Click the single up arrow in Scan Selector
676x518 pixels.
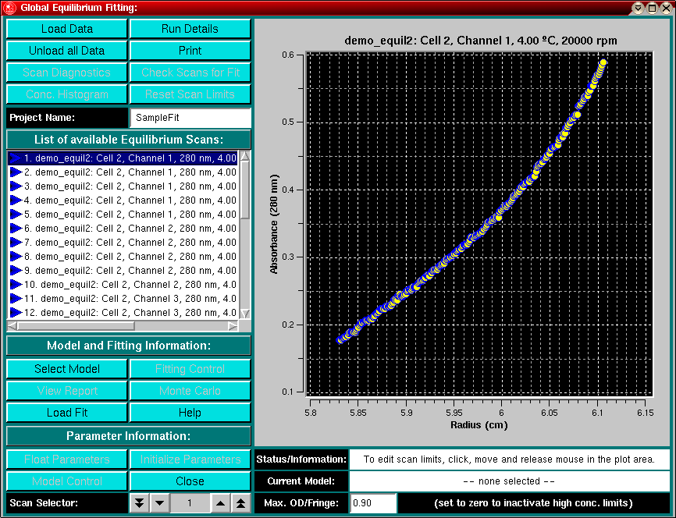point(221,504)
